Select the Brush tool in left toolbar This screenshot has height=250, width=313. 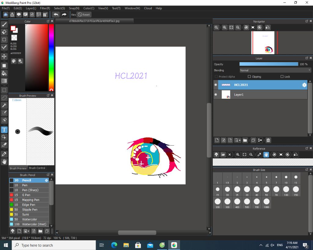click(4, 24)
